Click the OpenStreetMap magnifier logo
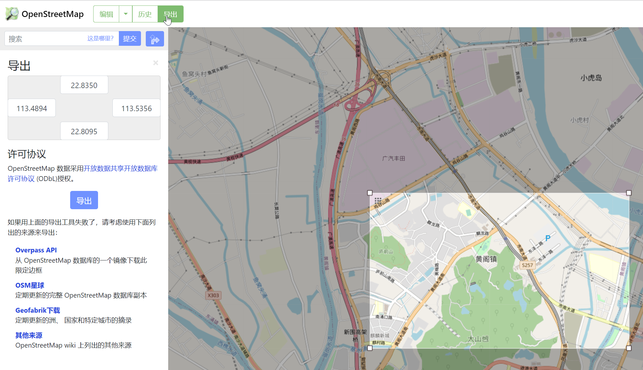The height and width of the screenshot is (370, 643). 12,14
